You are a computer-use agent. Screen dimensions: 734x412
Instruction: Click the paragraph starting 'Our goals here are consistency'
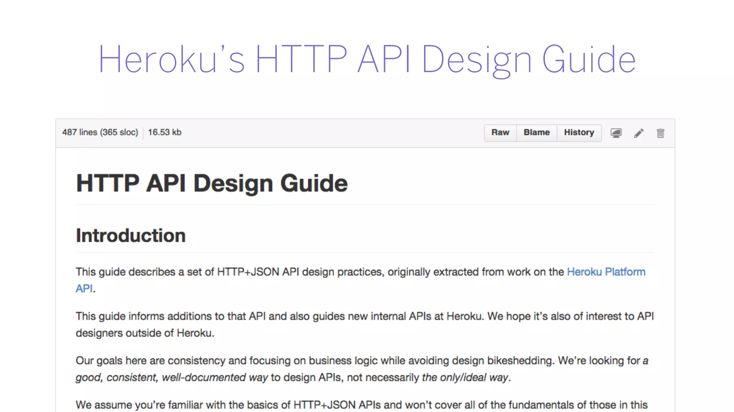coord(362,369)
